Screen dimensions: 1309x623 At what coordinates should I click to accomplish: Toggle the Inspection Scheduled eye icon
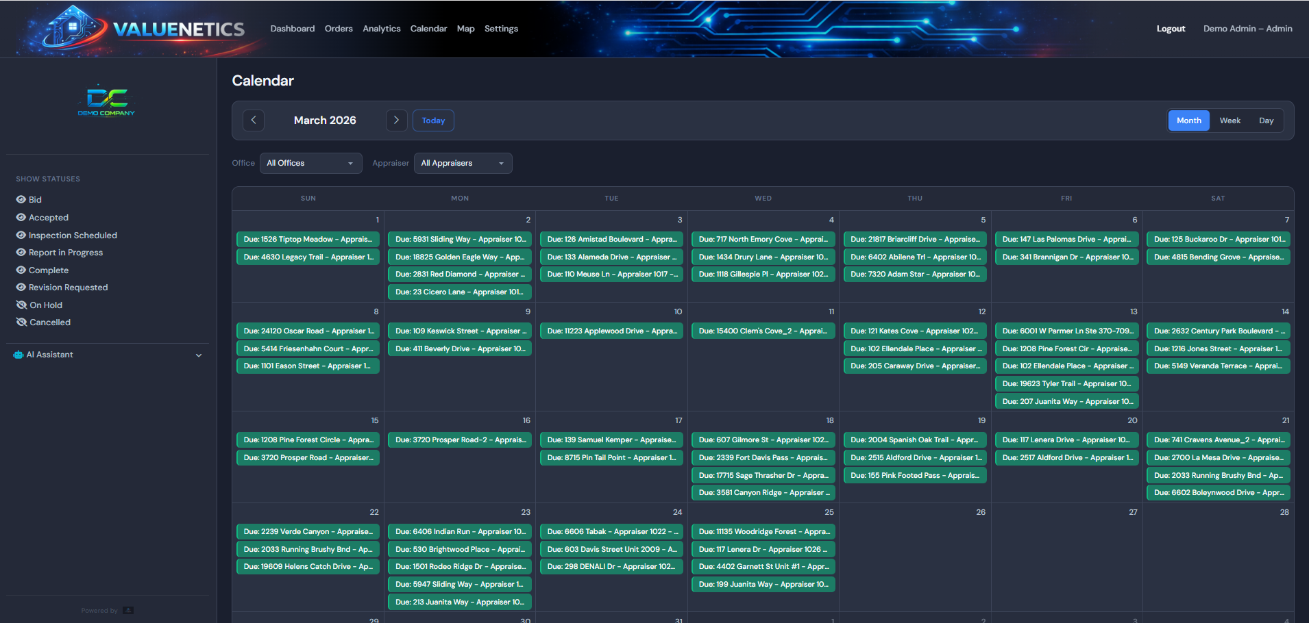(21, 235)
